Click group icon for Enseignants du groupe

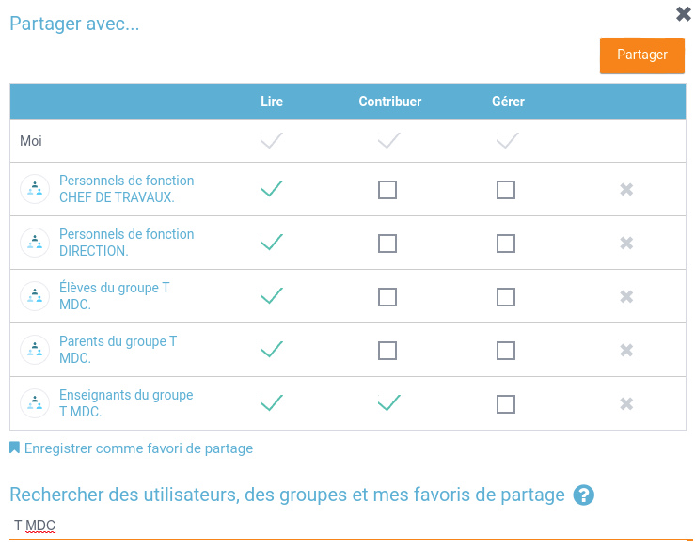coord(35,403)
